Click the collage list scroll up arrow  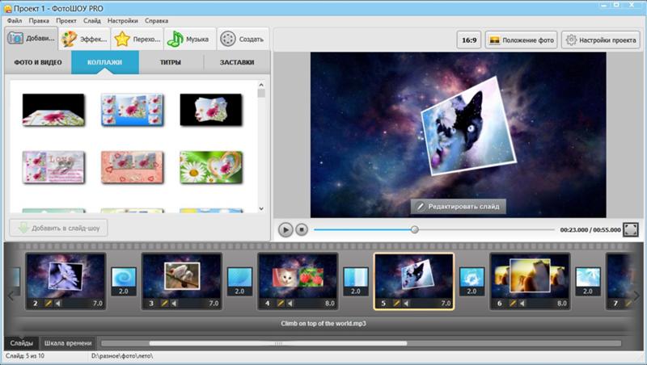261,85
